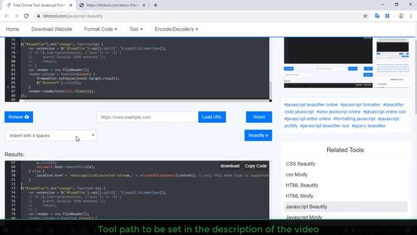Image resolution: width=417 pixels, height=235 pixels.
Task: Collapse the results fold arrow at line 73
Action: (18, 188)
